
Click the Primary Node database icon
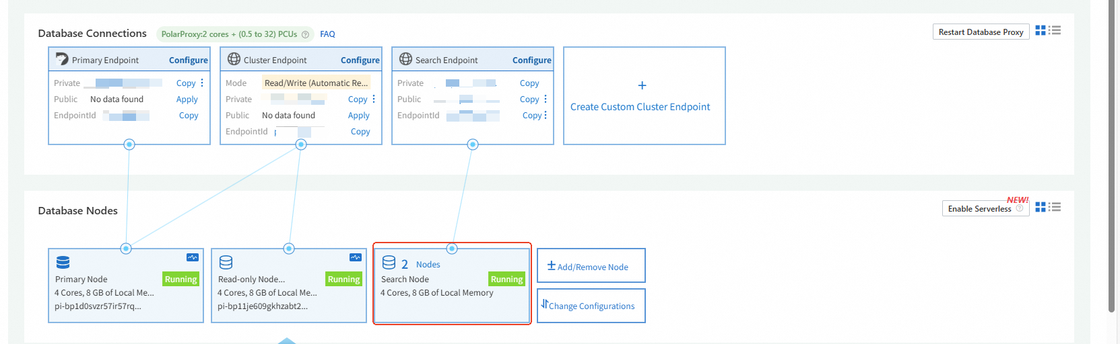pyautogui.click(x=63, y=262)
